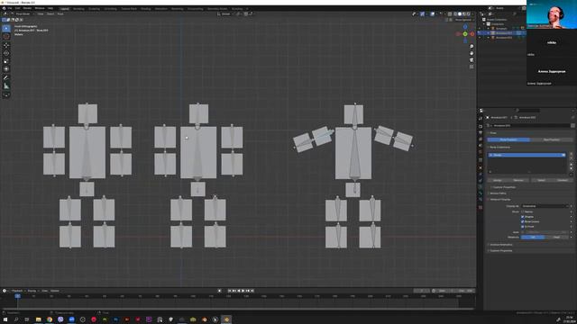Viewport: 577px width, 324px height.
Task: Open File Explorer from the taskbar
Action: pyautogui.click(x=38, y=319)
